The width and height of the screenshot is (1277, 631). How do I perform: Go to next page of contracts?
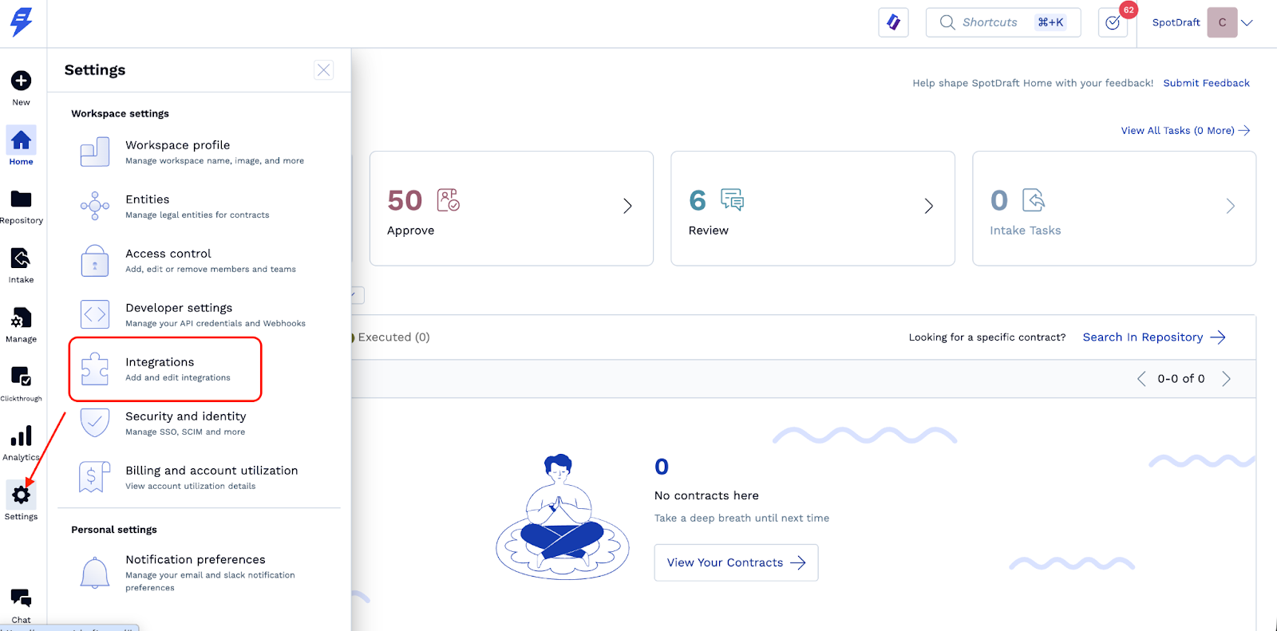tap(1227, 379)
